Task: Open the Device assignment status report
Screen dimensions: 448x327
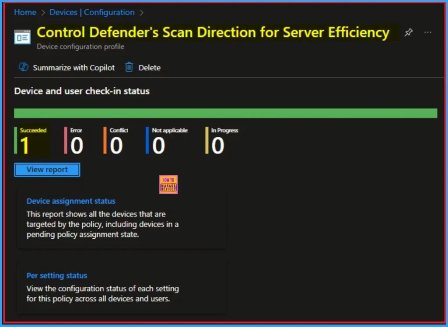Action: click(x=71, y=201)
